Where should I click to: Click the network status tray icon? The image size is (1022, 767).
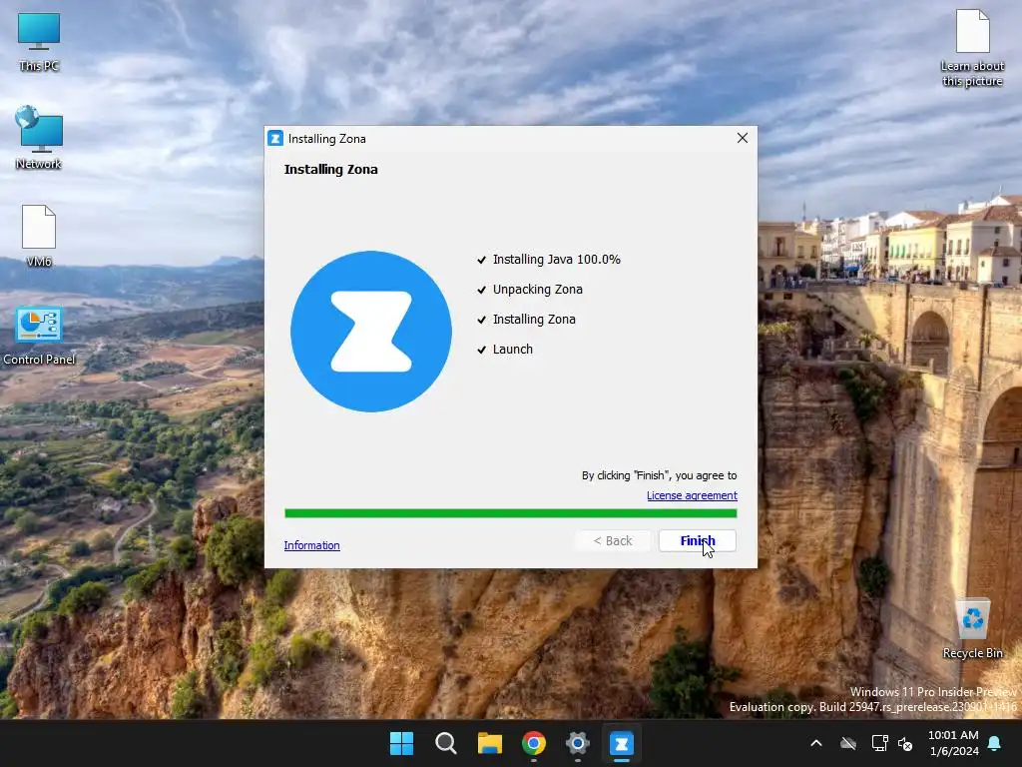click(x=880, y=743)
